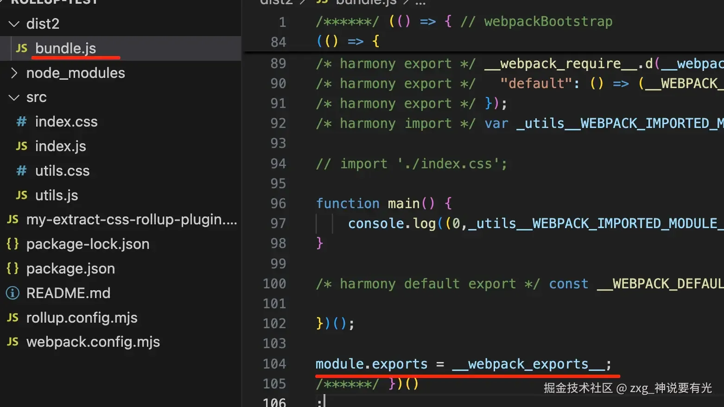Click the JS icon next to index.js
This screenshot has width=724, height=407.
[22, 146]
